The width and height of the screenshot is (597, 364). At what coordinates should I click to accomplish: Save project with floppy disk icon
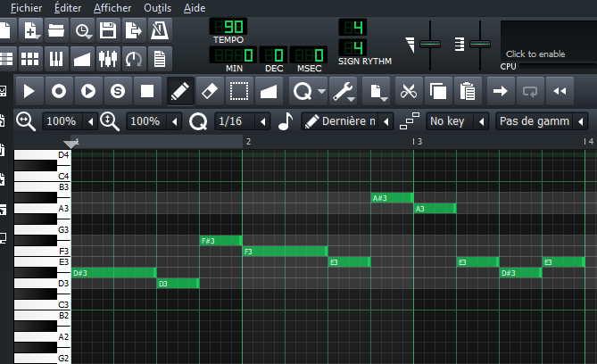pyautogui.click(x=108, y=30)
